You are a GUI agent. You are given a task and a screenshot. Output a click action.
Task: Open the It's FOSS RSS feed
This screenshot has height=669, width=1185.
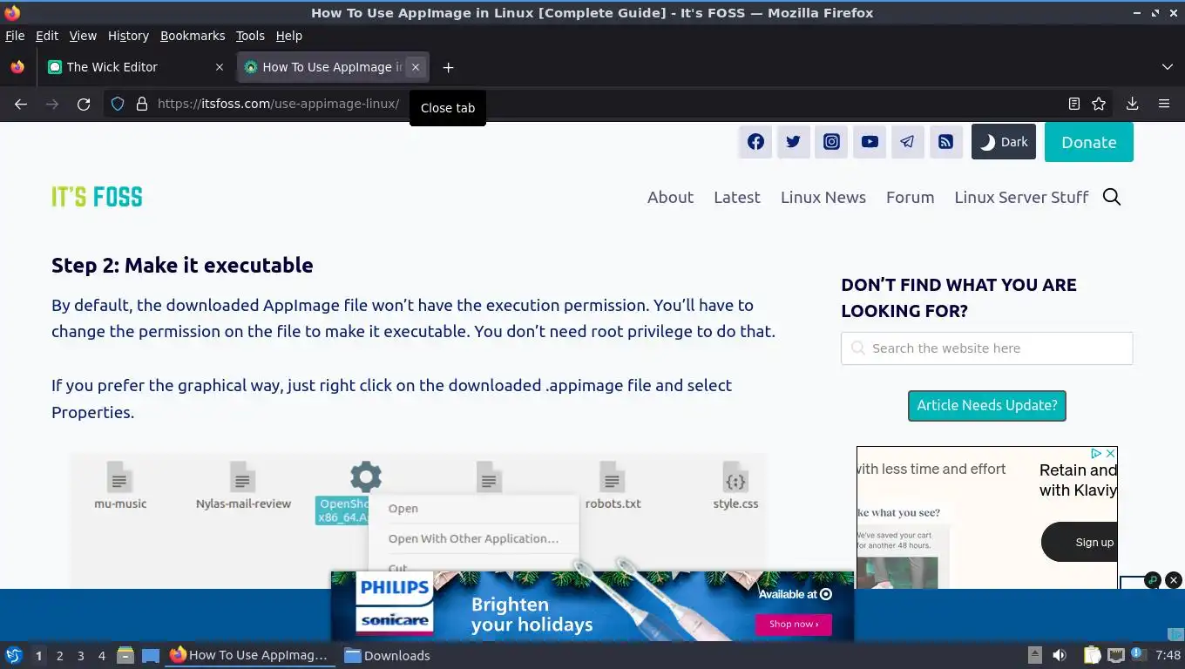945,142
